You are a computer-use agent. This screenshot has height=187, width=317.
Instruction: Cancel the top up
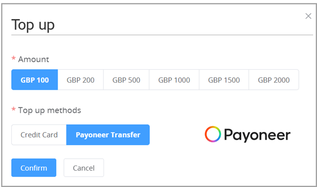click(x=84, y=167)
